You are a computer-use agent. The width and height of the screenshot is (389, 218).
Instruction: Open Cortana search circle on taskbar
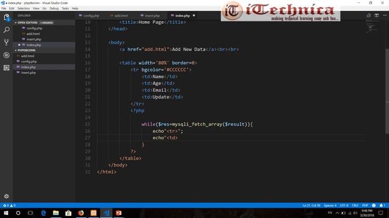coord(18,213)
